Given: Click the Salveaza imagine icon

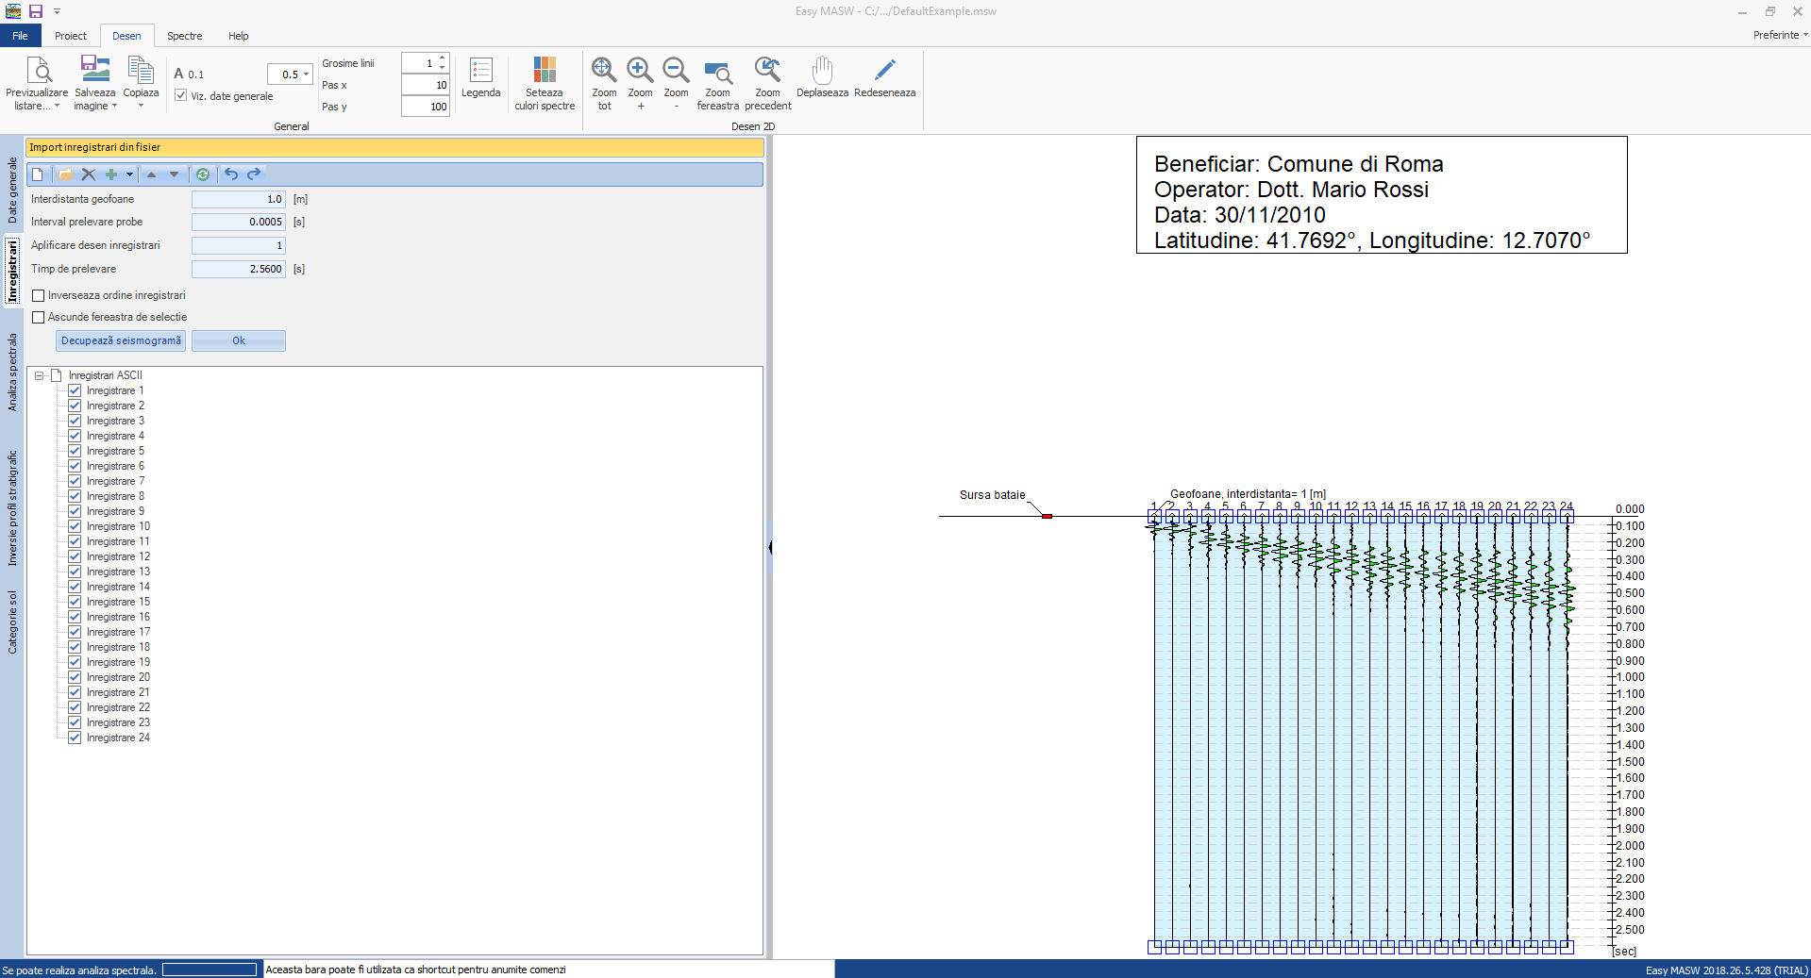Looking at the screenshot, I should click(x=94, y=70).
